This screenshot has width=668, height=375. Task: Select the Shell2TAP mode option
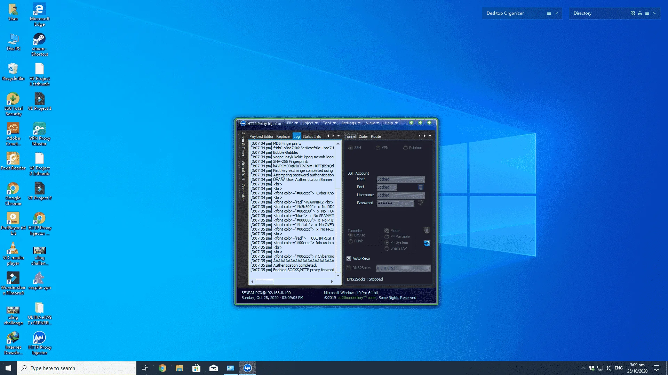[387, 249]
